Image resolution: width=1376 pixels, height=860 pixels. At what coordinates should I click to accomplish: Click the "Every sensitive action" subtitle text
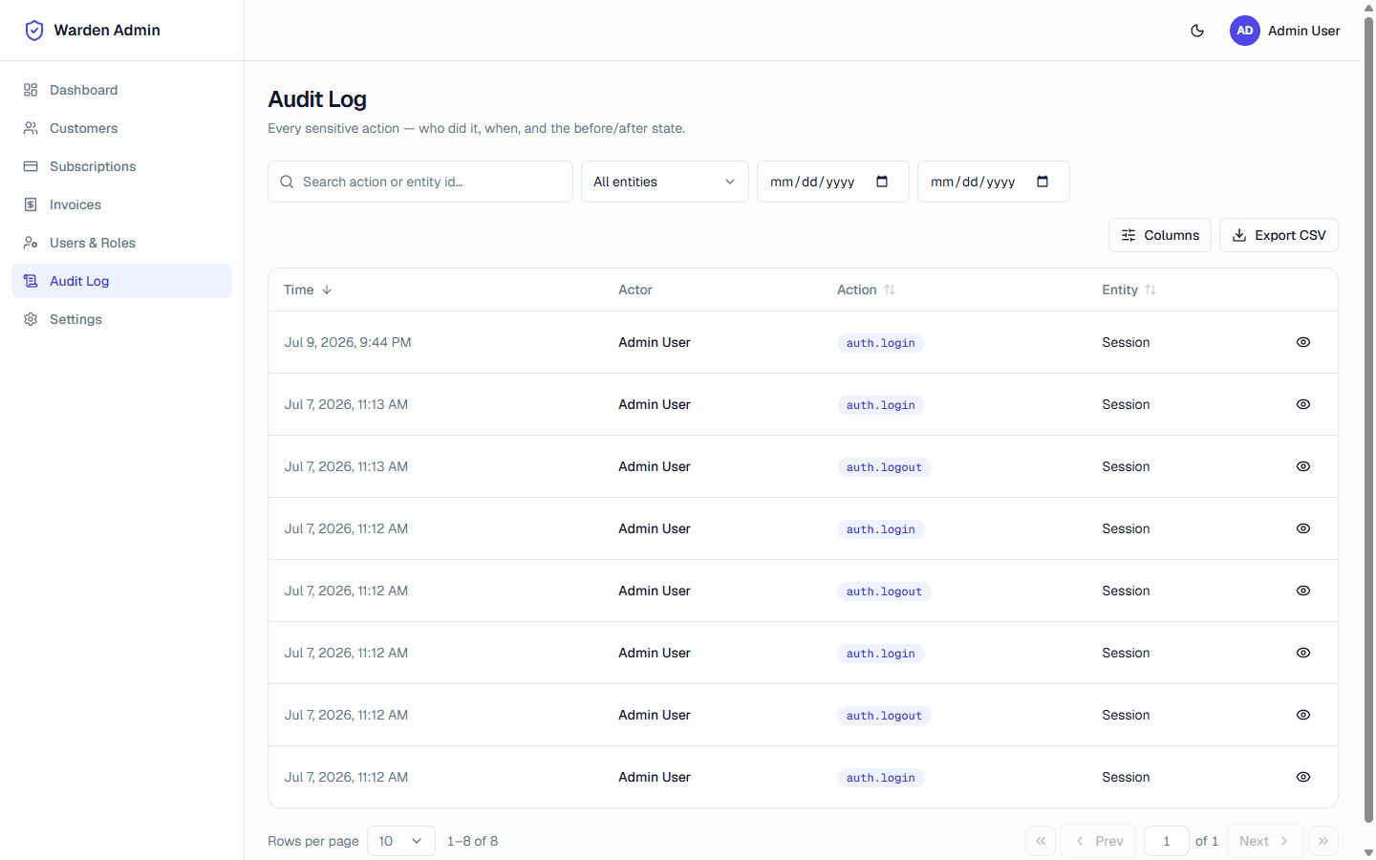tap(477, 128)
